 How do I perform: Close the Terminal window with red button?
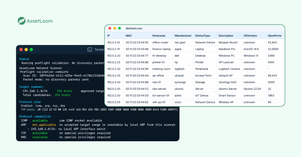click(21, 49)
